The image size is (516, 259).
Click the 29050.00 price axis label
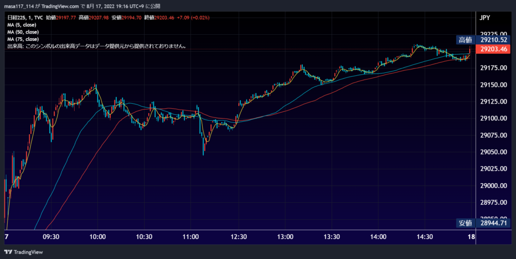[x=494, y=152]
